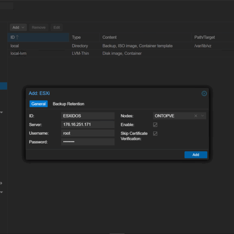Click the ID field containing ESXIDOS
The image size is (234, 234).
pos(88,116)
